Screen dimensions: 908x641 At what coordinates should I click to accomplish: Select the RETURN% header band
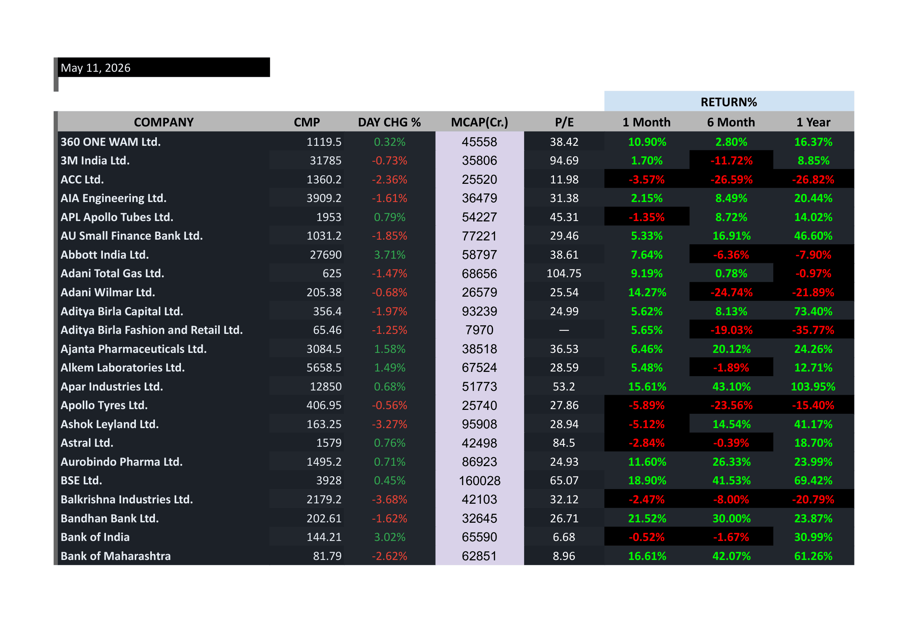[729, 102]
